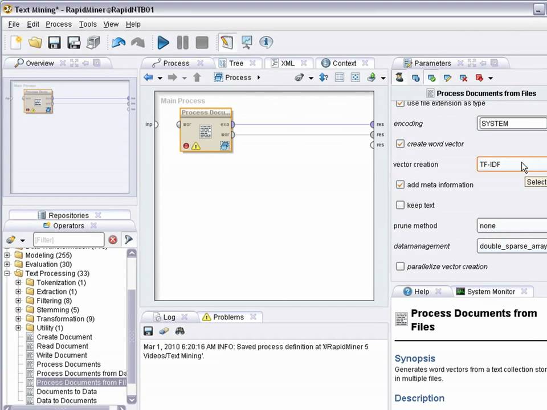547x410 pixels.
Task: Open the System Monitor tab
Action: [491, 292]
